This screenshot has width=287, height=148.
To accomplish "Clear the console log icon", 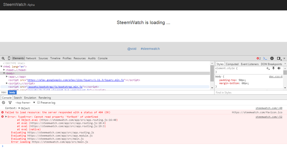I will point(3,103).
